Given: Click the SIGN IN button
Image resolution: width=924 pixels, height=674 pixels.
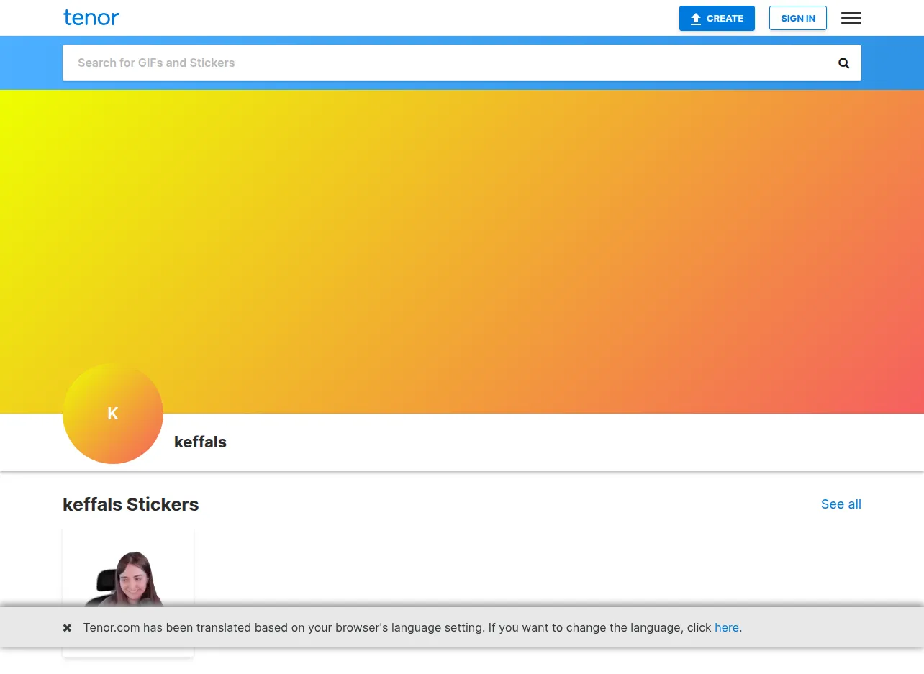Looking at the screenshot, I should (x=798, y=19).
